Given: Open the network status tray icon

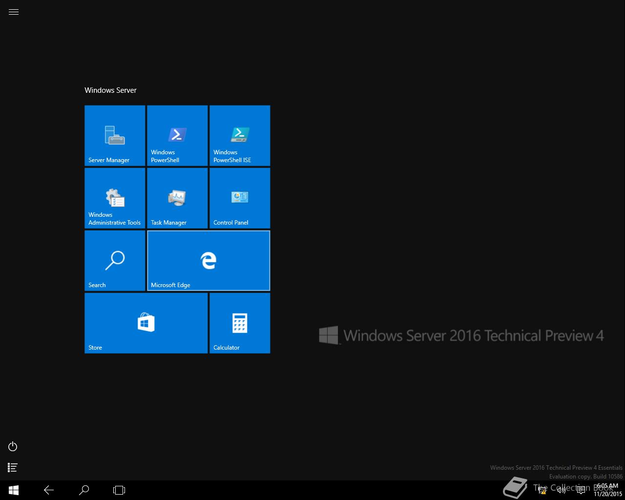Looking at the screenshot, I should [x=542, y=491].
